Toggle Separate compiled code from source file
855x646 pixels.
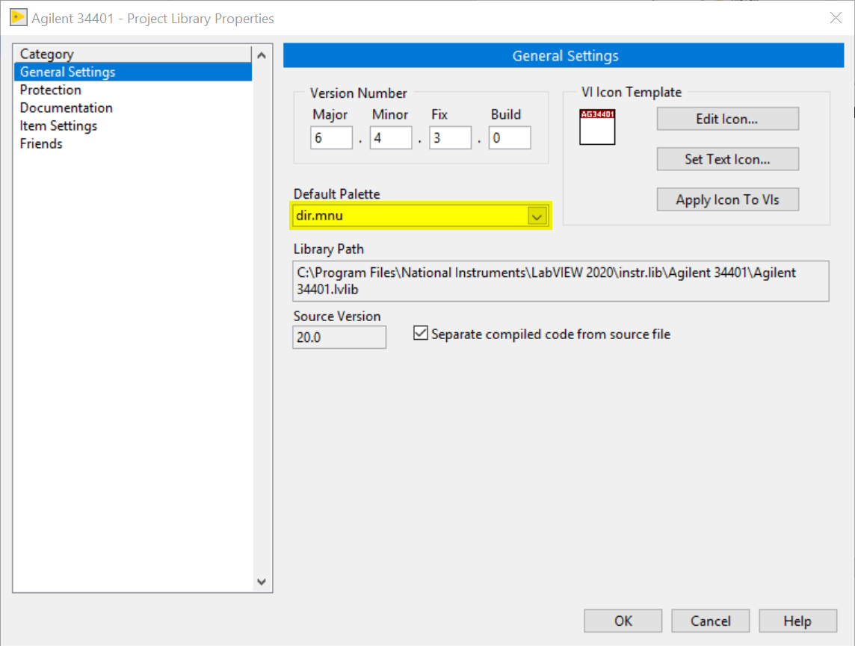tap(421, 333)
